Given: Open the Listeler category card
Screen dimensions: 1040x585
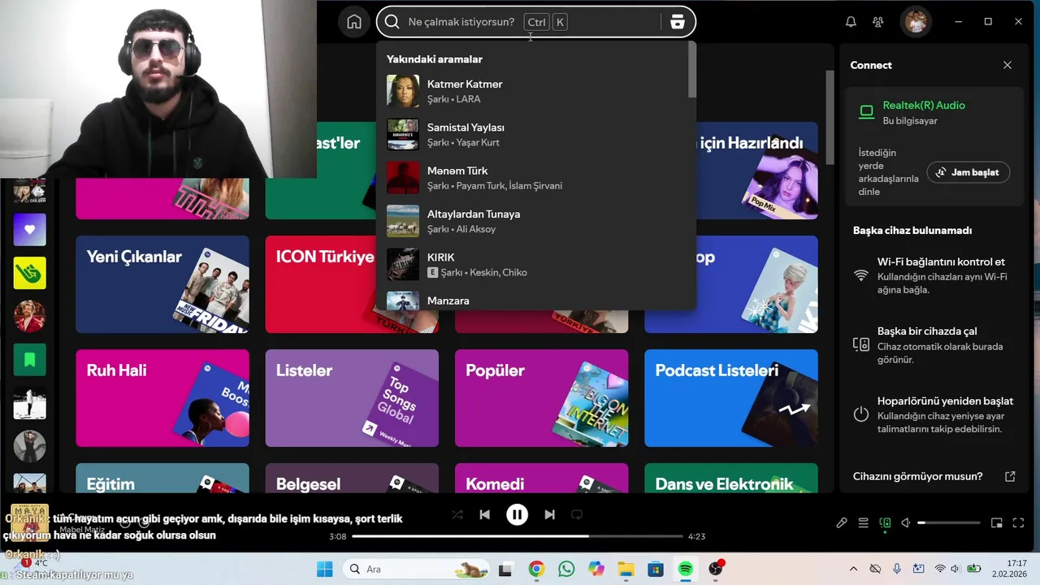Looking at the screenshot, I should pyautogui.click(x=352, y=398).
